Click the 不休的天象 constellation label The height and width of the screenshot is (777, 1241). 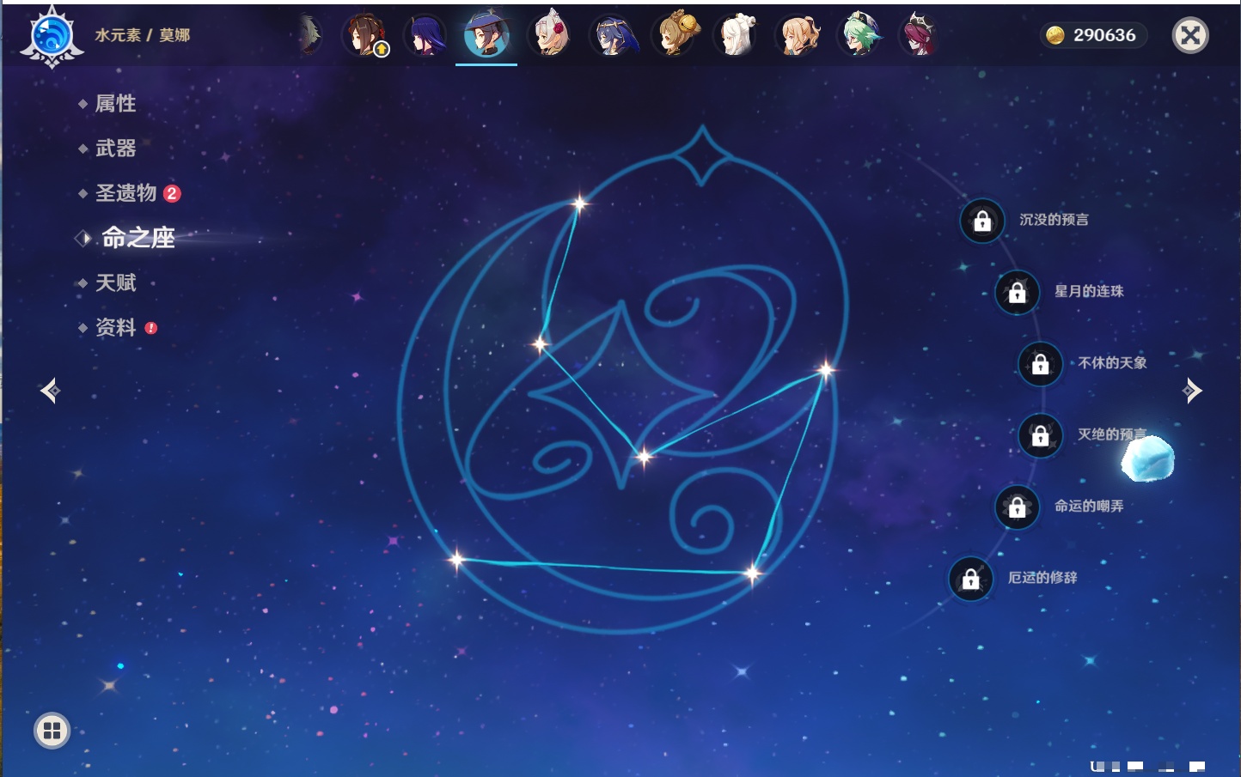point(1113,363)
